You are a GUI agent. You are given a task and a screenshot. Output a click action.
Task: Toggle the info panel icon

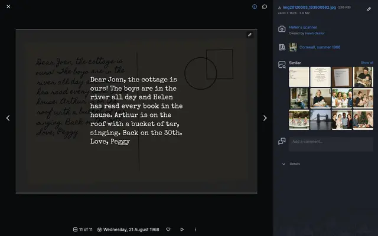click(255, 6)
